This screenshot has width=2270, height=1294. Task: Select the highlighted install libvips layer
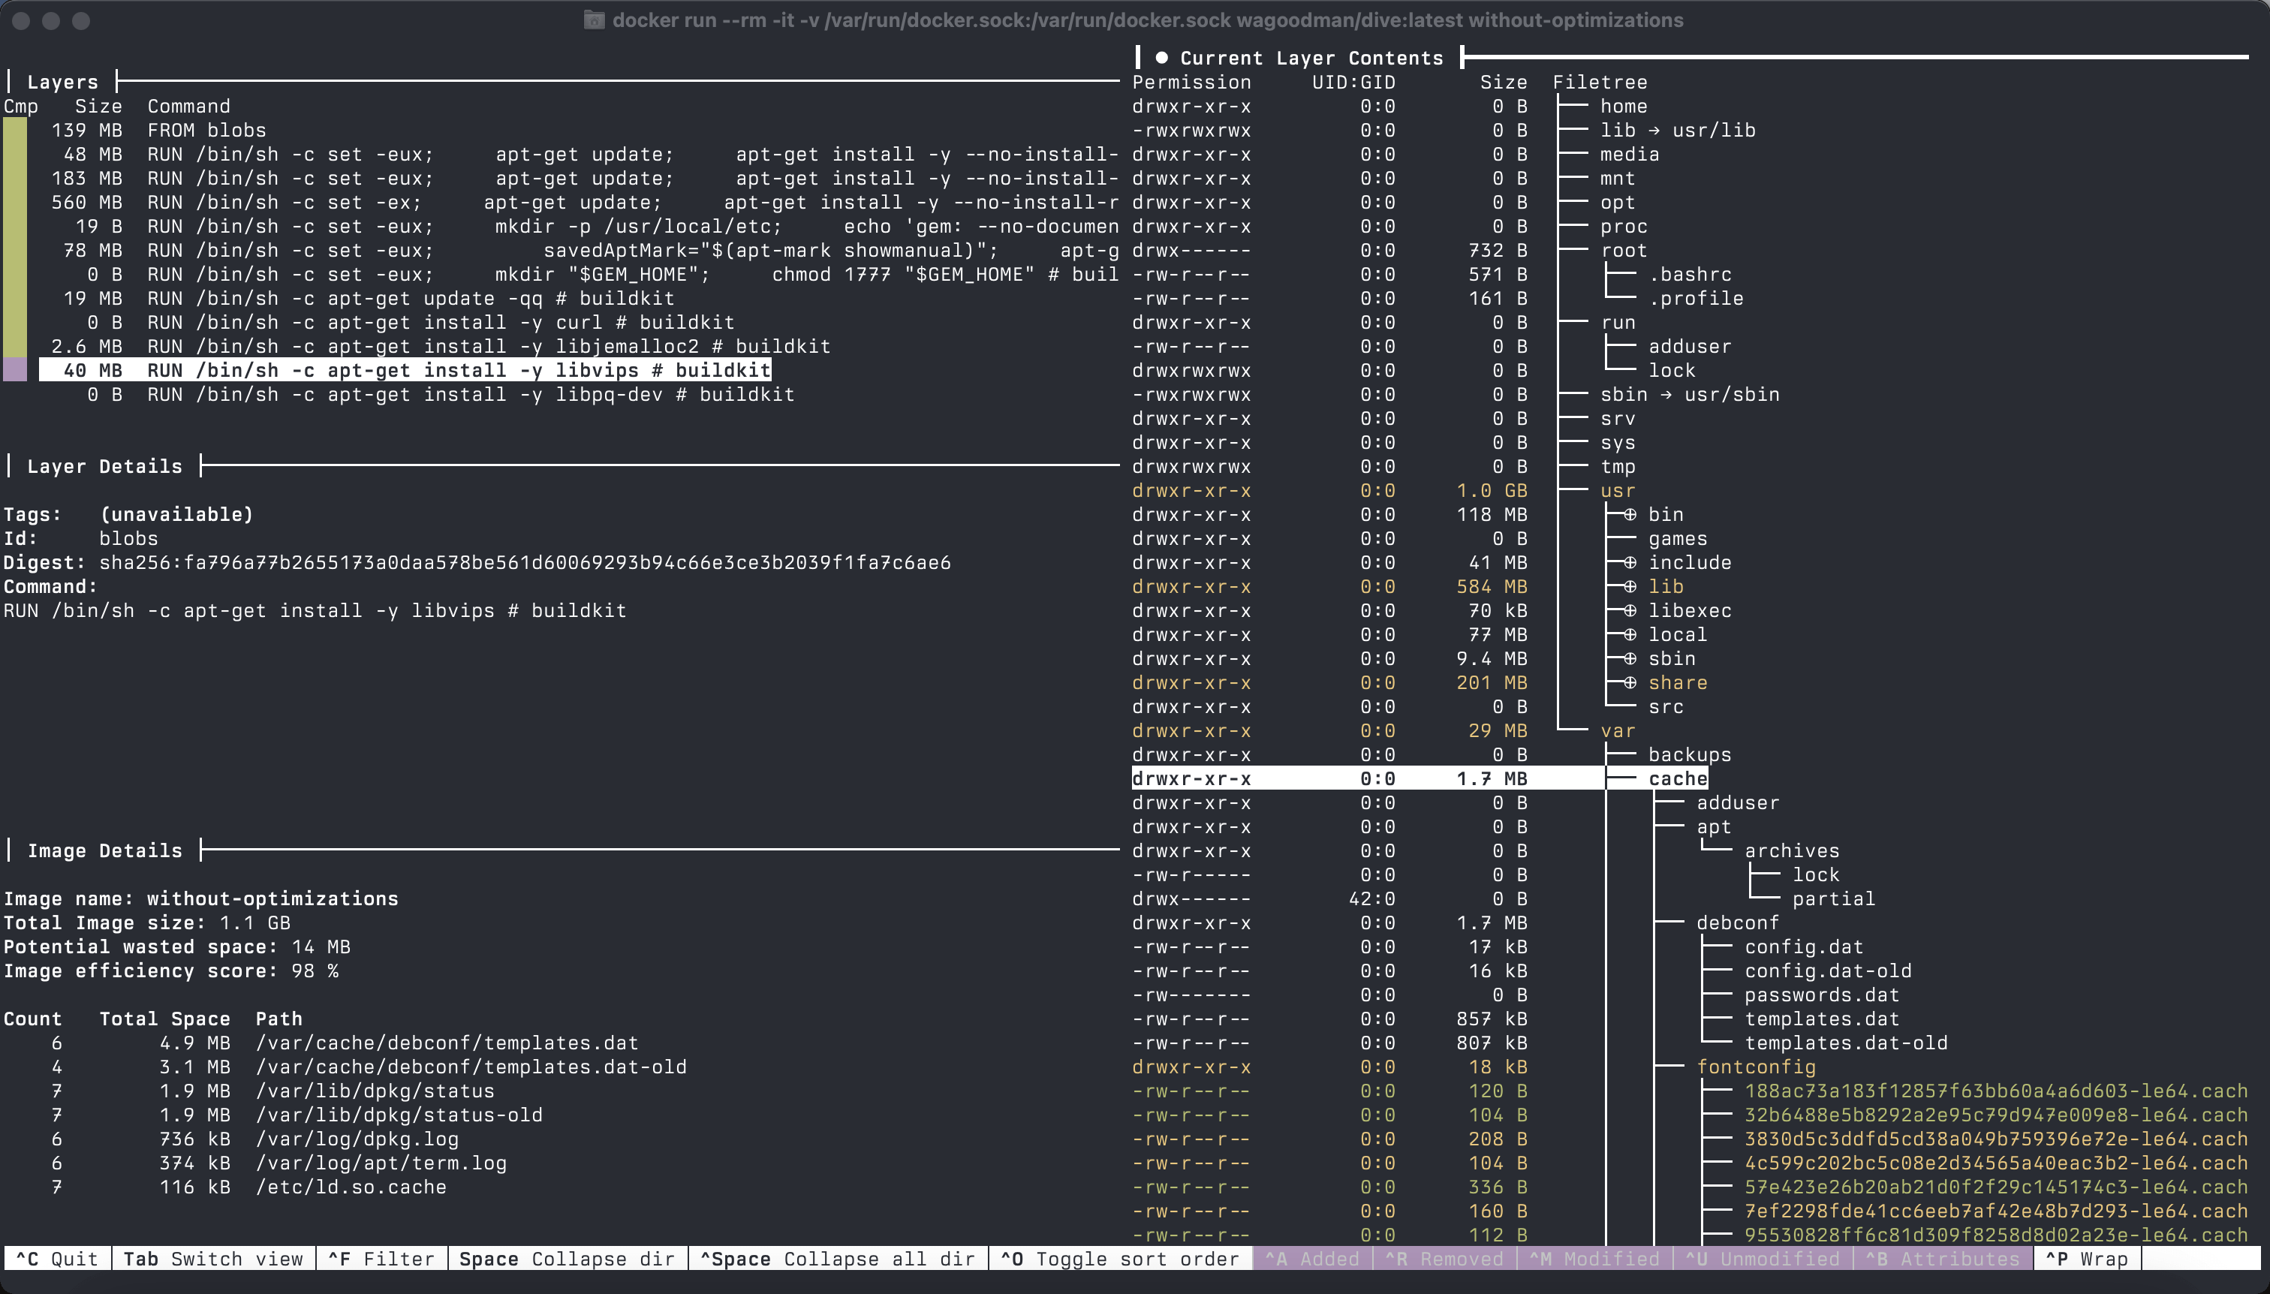tap(405, 370)
